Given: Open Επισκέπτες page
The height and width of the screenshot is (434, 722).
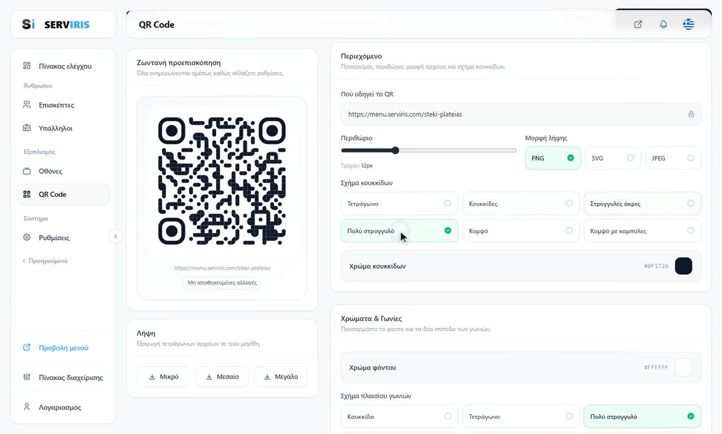Looking at the screenshot, I should coord(63,105).
